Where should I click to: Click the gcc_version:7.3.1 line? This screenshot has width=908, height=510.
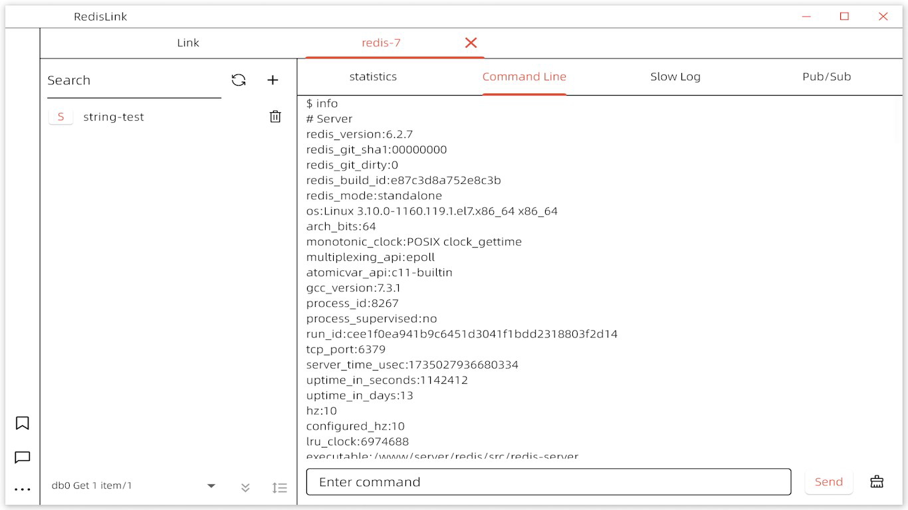click(x=354, y=288)
